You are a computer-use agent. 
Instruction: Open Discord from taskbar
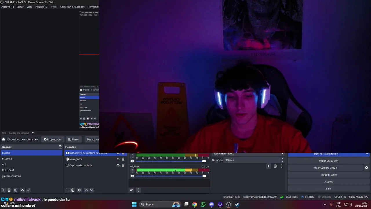coord(212,204)
